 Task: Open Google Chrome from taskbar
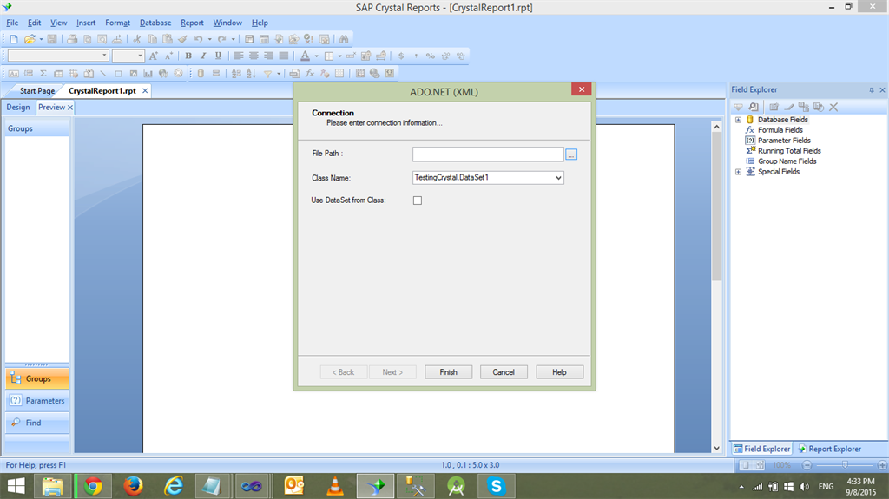click(93, 486)
